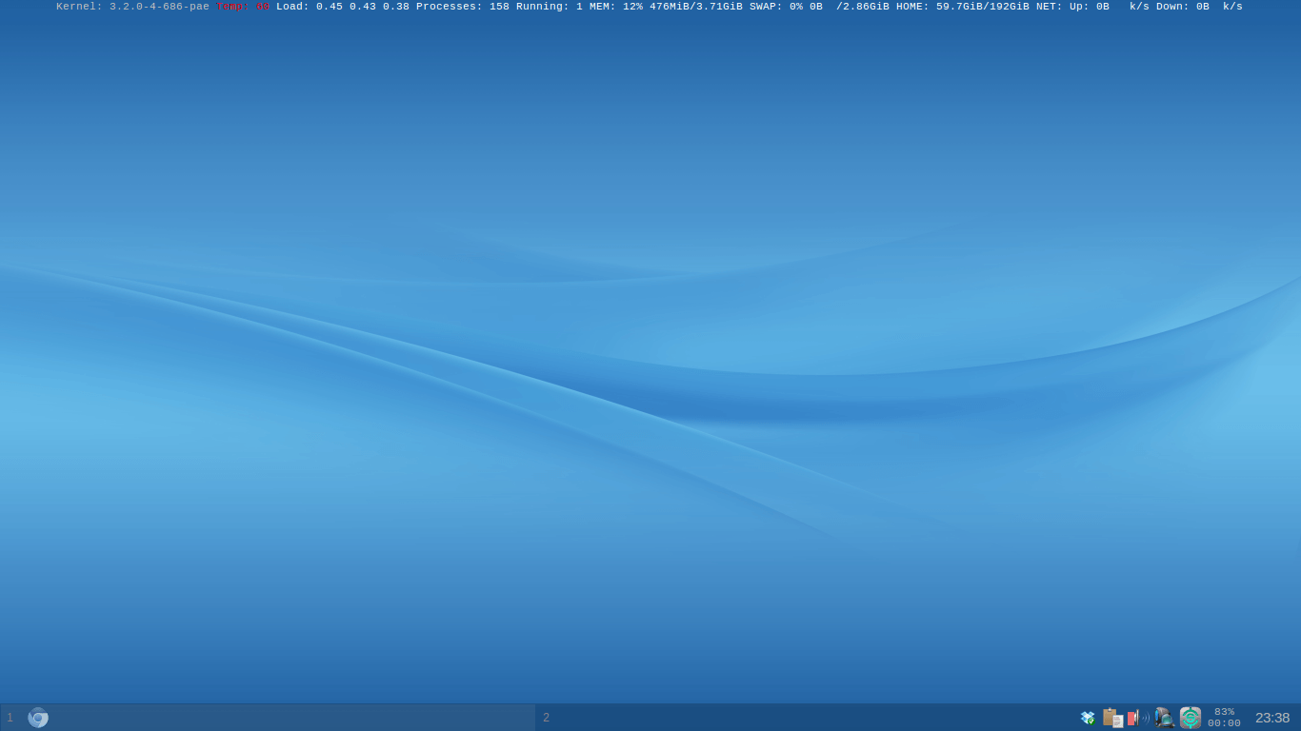Select the Chromium window in the taskbar
This screenshot has height=731, width=1301.
pos(38,717)
